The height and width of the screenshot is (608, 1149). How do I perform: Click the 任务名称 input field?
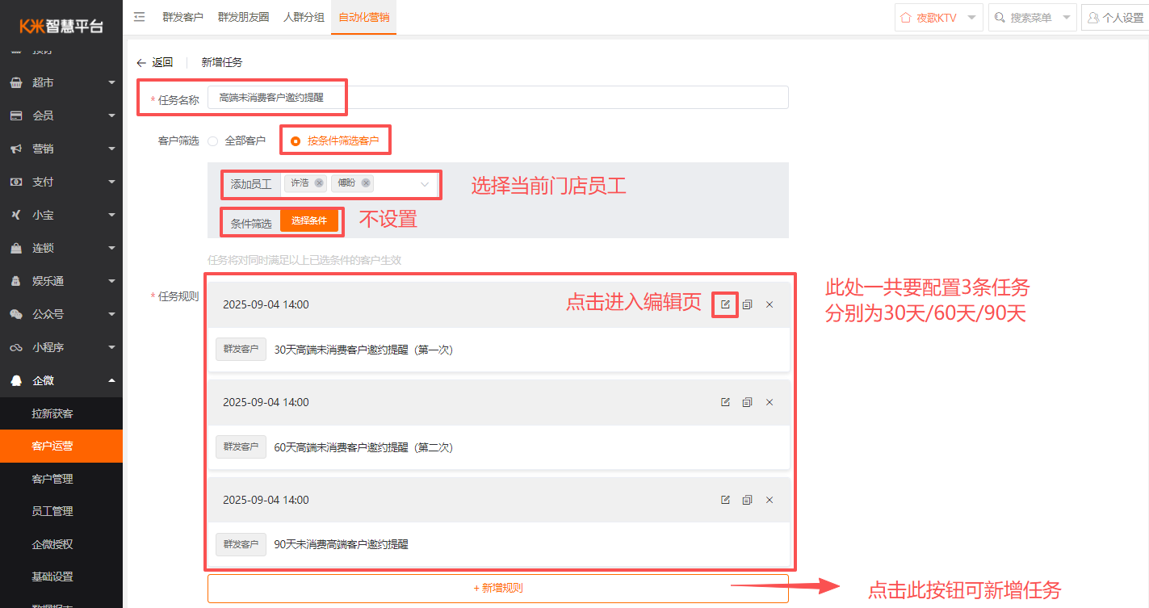(497, 98)
